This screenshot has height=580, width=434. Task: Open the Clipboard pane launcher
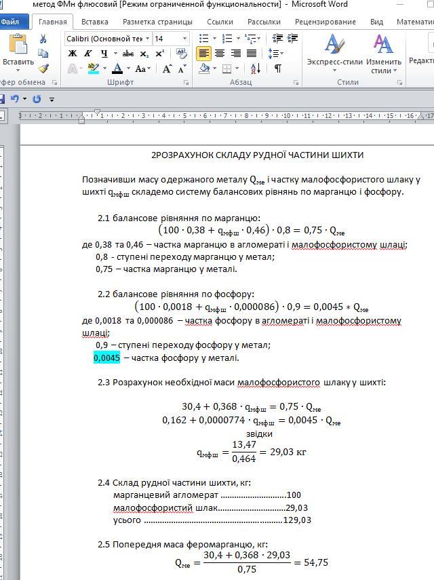(55, 83)
